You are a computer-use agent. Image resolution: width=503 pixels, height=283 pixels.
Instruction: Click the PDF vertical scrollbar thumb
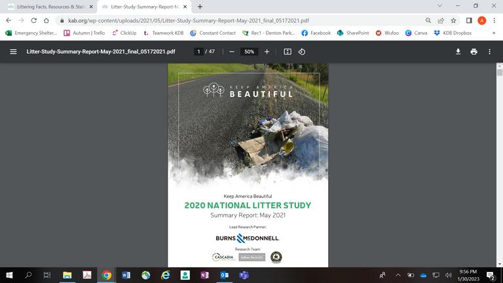(500, 72)
